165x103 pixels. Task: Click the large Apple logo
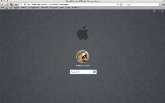(x=83, y=33)
